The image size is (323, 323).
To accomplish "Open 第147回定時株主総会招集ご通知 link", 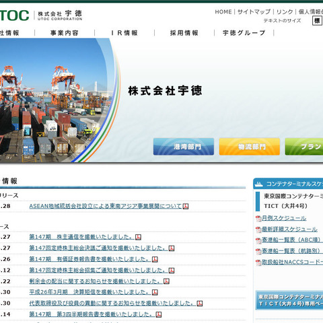I will (x=98, y=270).
